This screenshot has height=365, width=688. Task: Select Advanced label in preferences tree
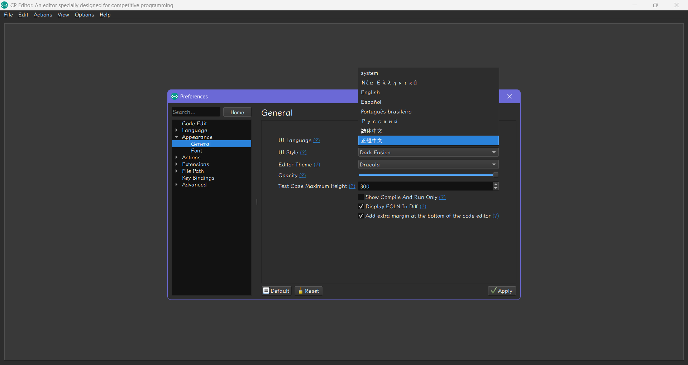194,185
